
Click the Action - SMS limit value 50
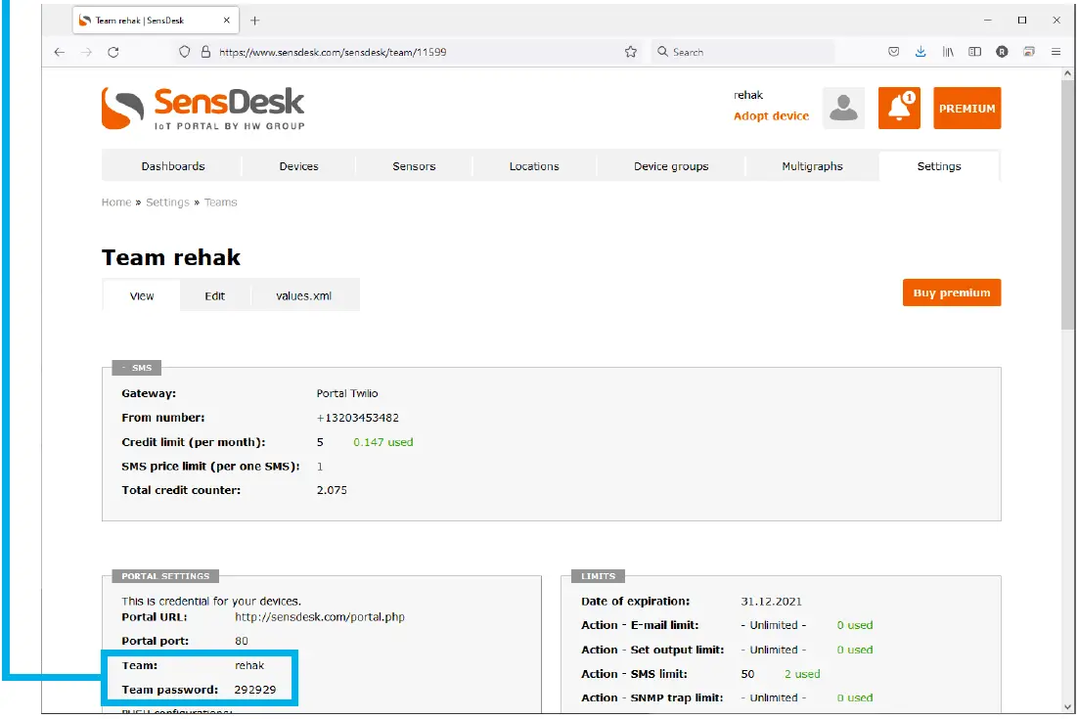point(747,674)
